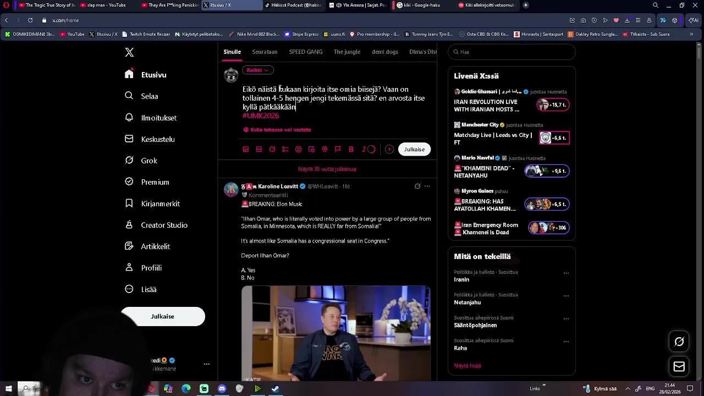The width and height of the screenshot is (704, 396).
Task: Click Näytä lisää under trends
Action: click(468, 366)
